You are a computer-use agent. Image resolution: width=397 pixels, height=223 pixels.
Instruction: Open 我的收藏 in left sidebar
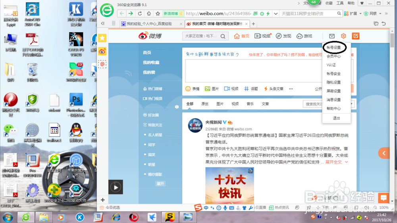(x=151, y=63)
